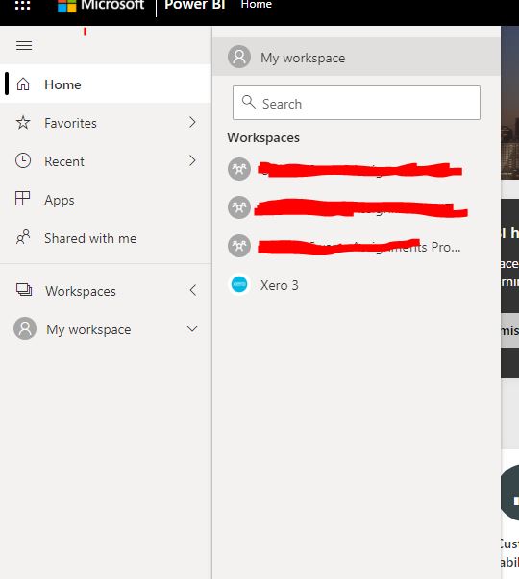
Task: Click Power BI title in header
Action: click(195, 5)
